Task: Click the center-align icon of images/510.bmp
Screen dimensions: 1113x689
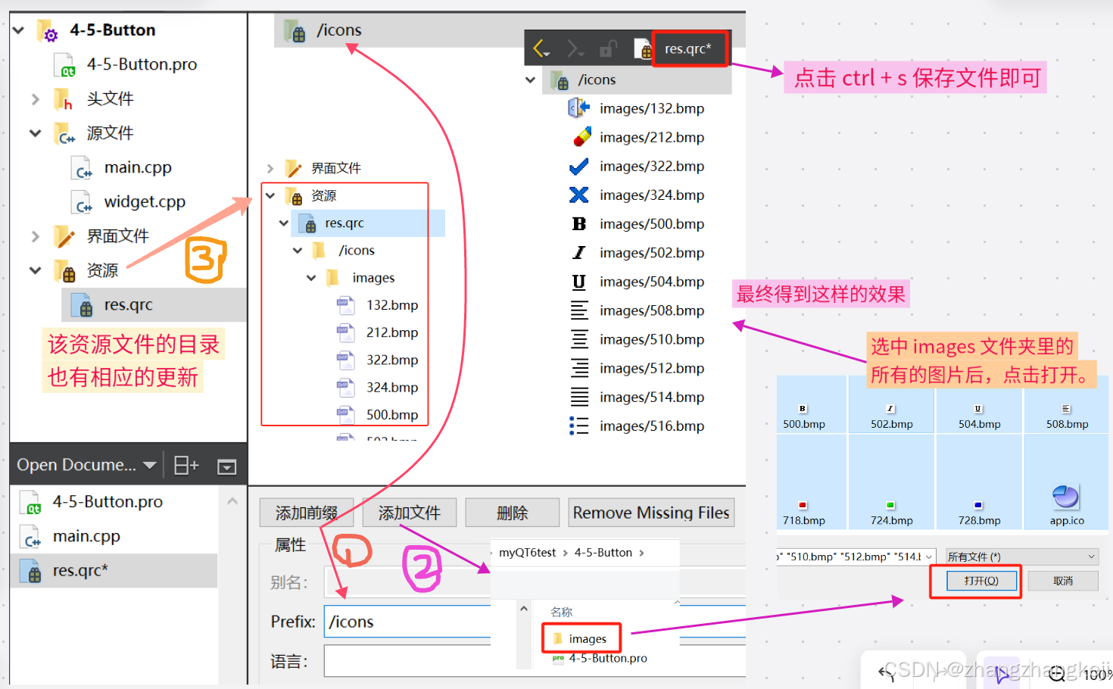Action: click(579, 339)
